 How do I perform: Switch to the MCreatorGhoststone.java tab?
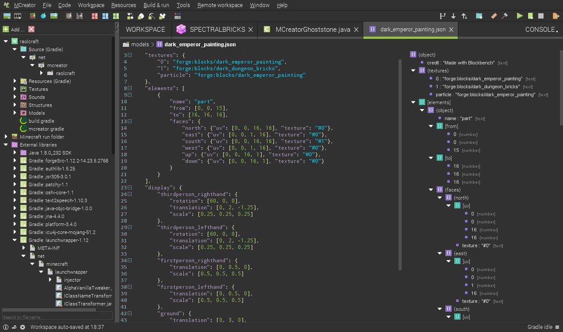pyautogui.click(x=313, y=30)
